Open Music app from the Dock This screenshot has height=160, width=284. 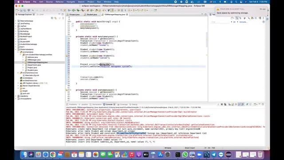(131, 154)
